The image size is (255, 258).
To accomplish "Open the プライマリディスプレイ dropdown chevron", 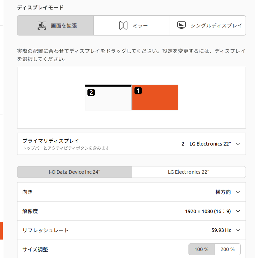I will coord(238,144).
